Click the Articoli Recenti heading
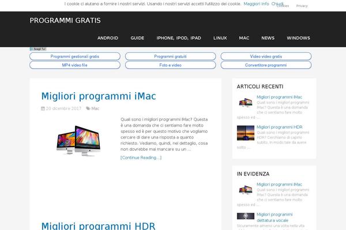 260,86
